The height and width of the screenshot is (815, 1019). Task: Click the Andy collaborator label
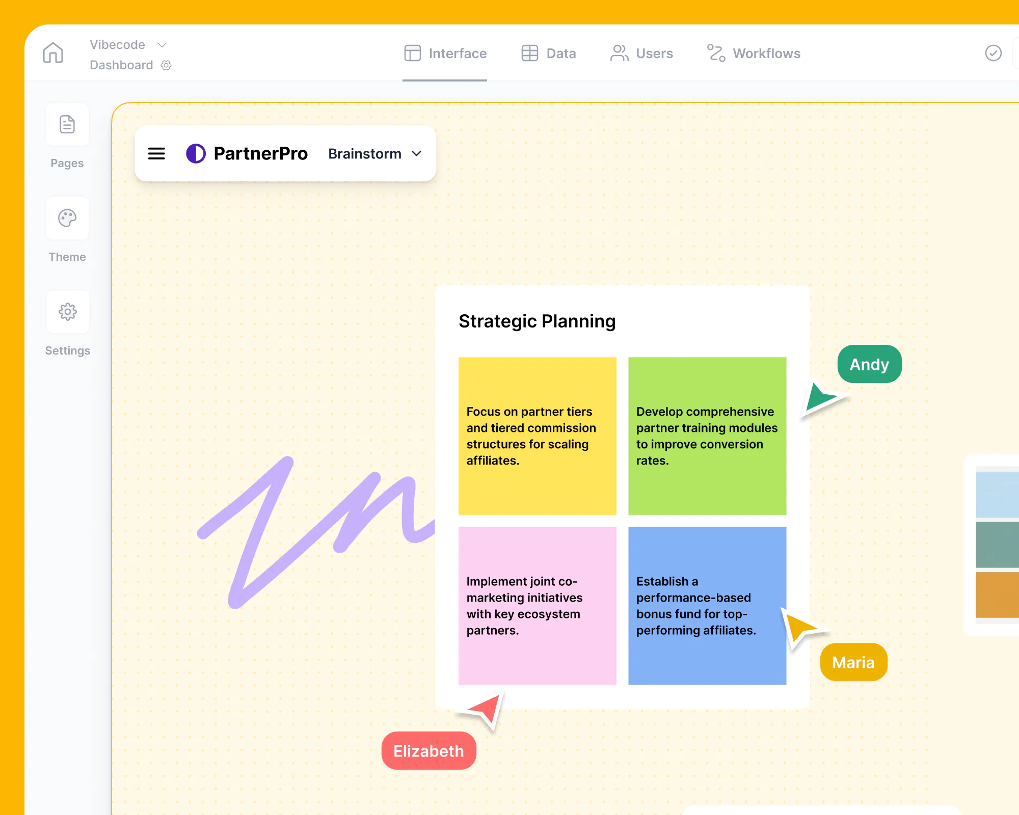[x=869, y=364]
